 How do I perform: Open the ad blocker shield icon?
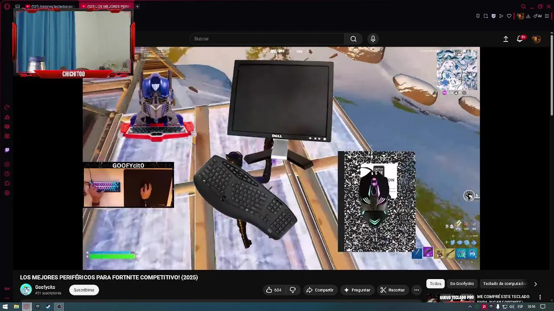pyautogui.click(x=493, y=16)
